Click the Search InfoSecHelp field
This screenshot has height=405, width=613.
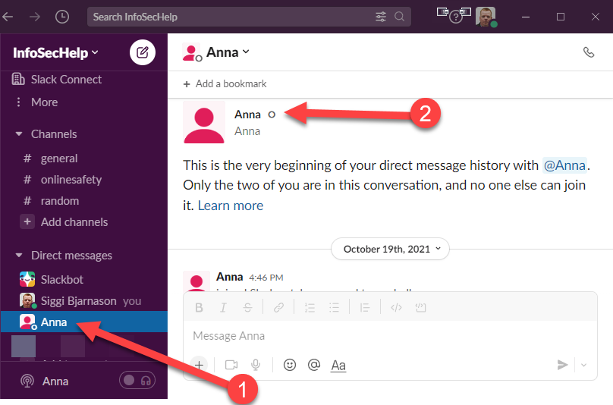click(249, 17)
